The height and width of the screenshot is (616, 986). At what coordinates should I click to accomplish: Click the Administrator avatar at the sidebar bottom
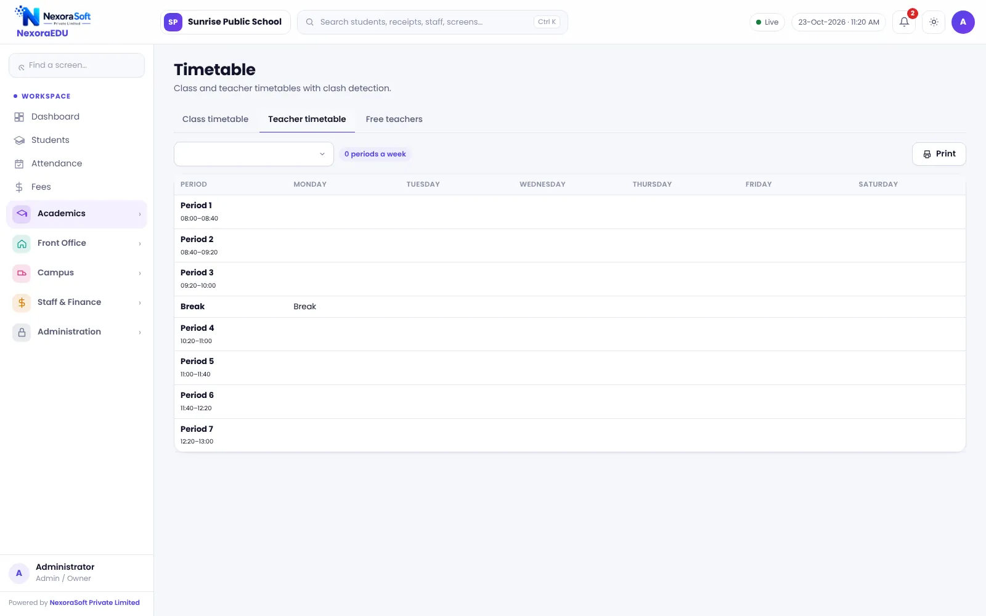point(19,573)
